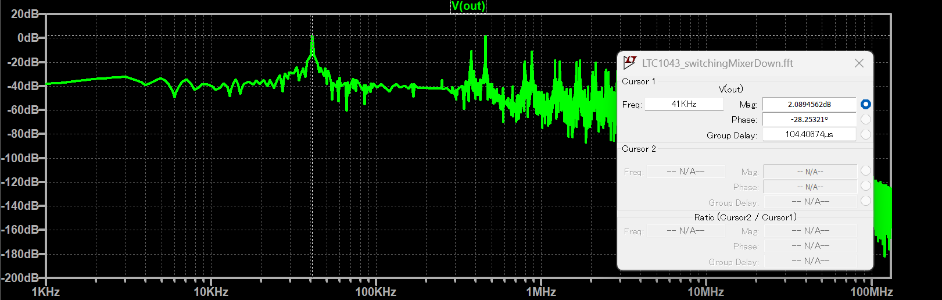Select the Cursor 1 Phase radio button
The height and width of the screenshot is (300, 942).
pos(865,119)
